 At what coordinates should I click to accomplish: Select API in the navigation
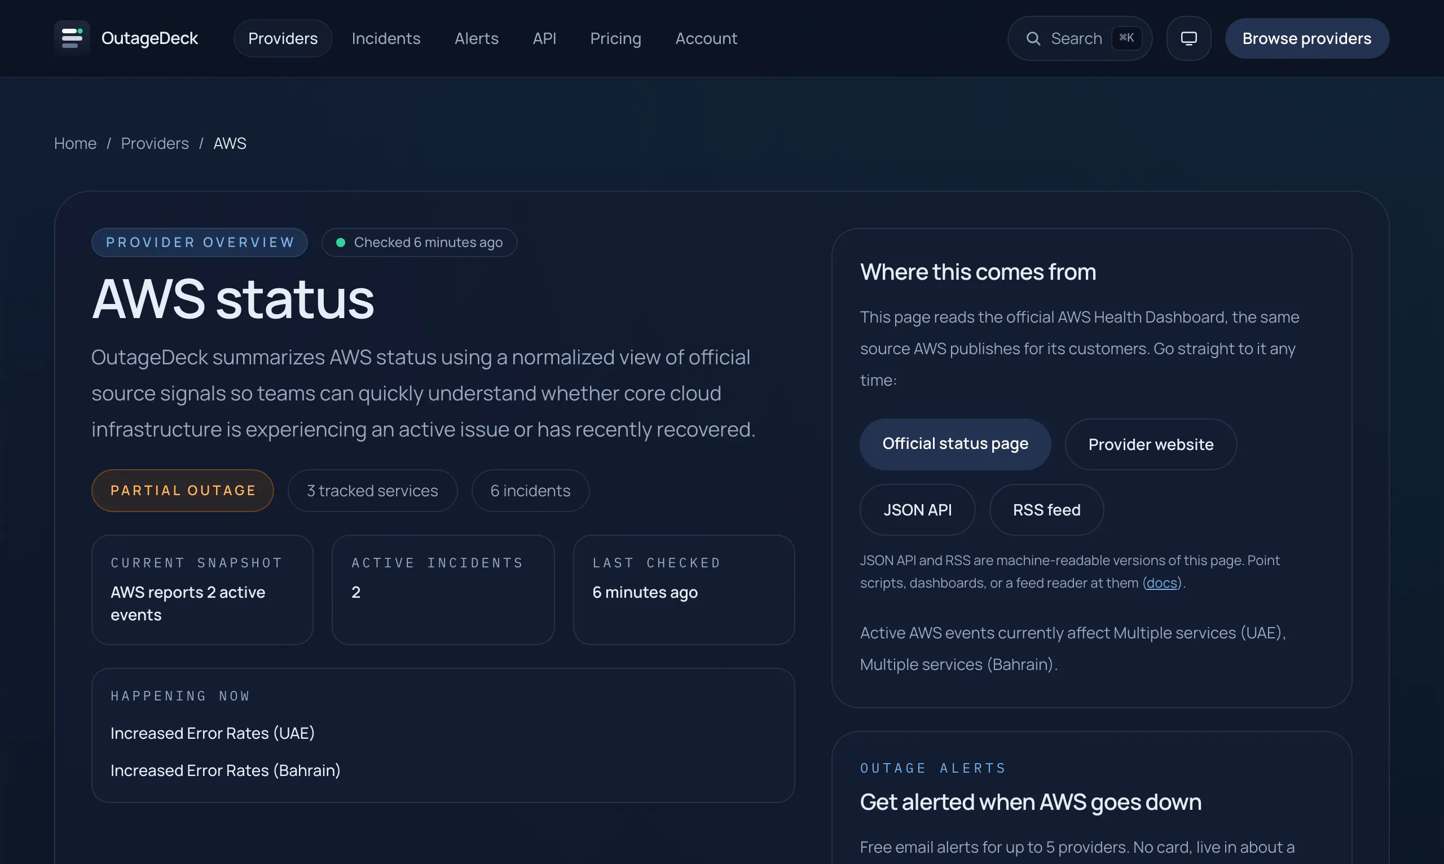coord(544,38)
